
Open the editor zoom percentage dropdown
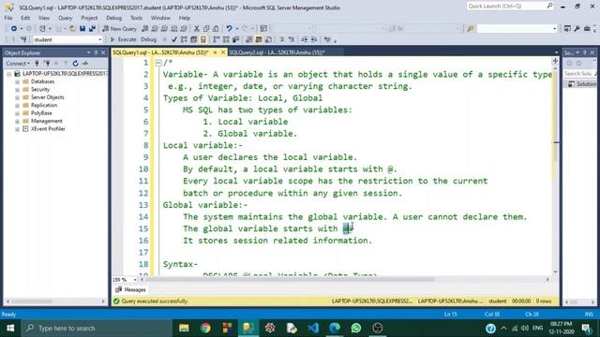click(135, 280)
